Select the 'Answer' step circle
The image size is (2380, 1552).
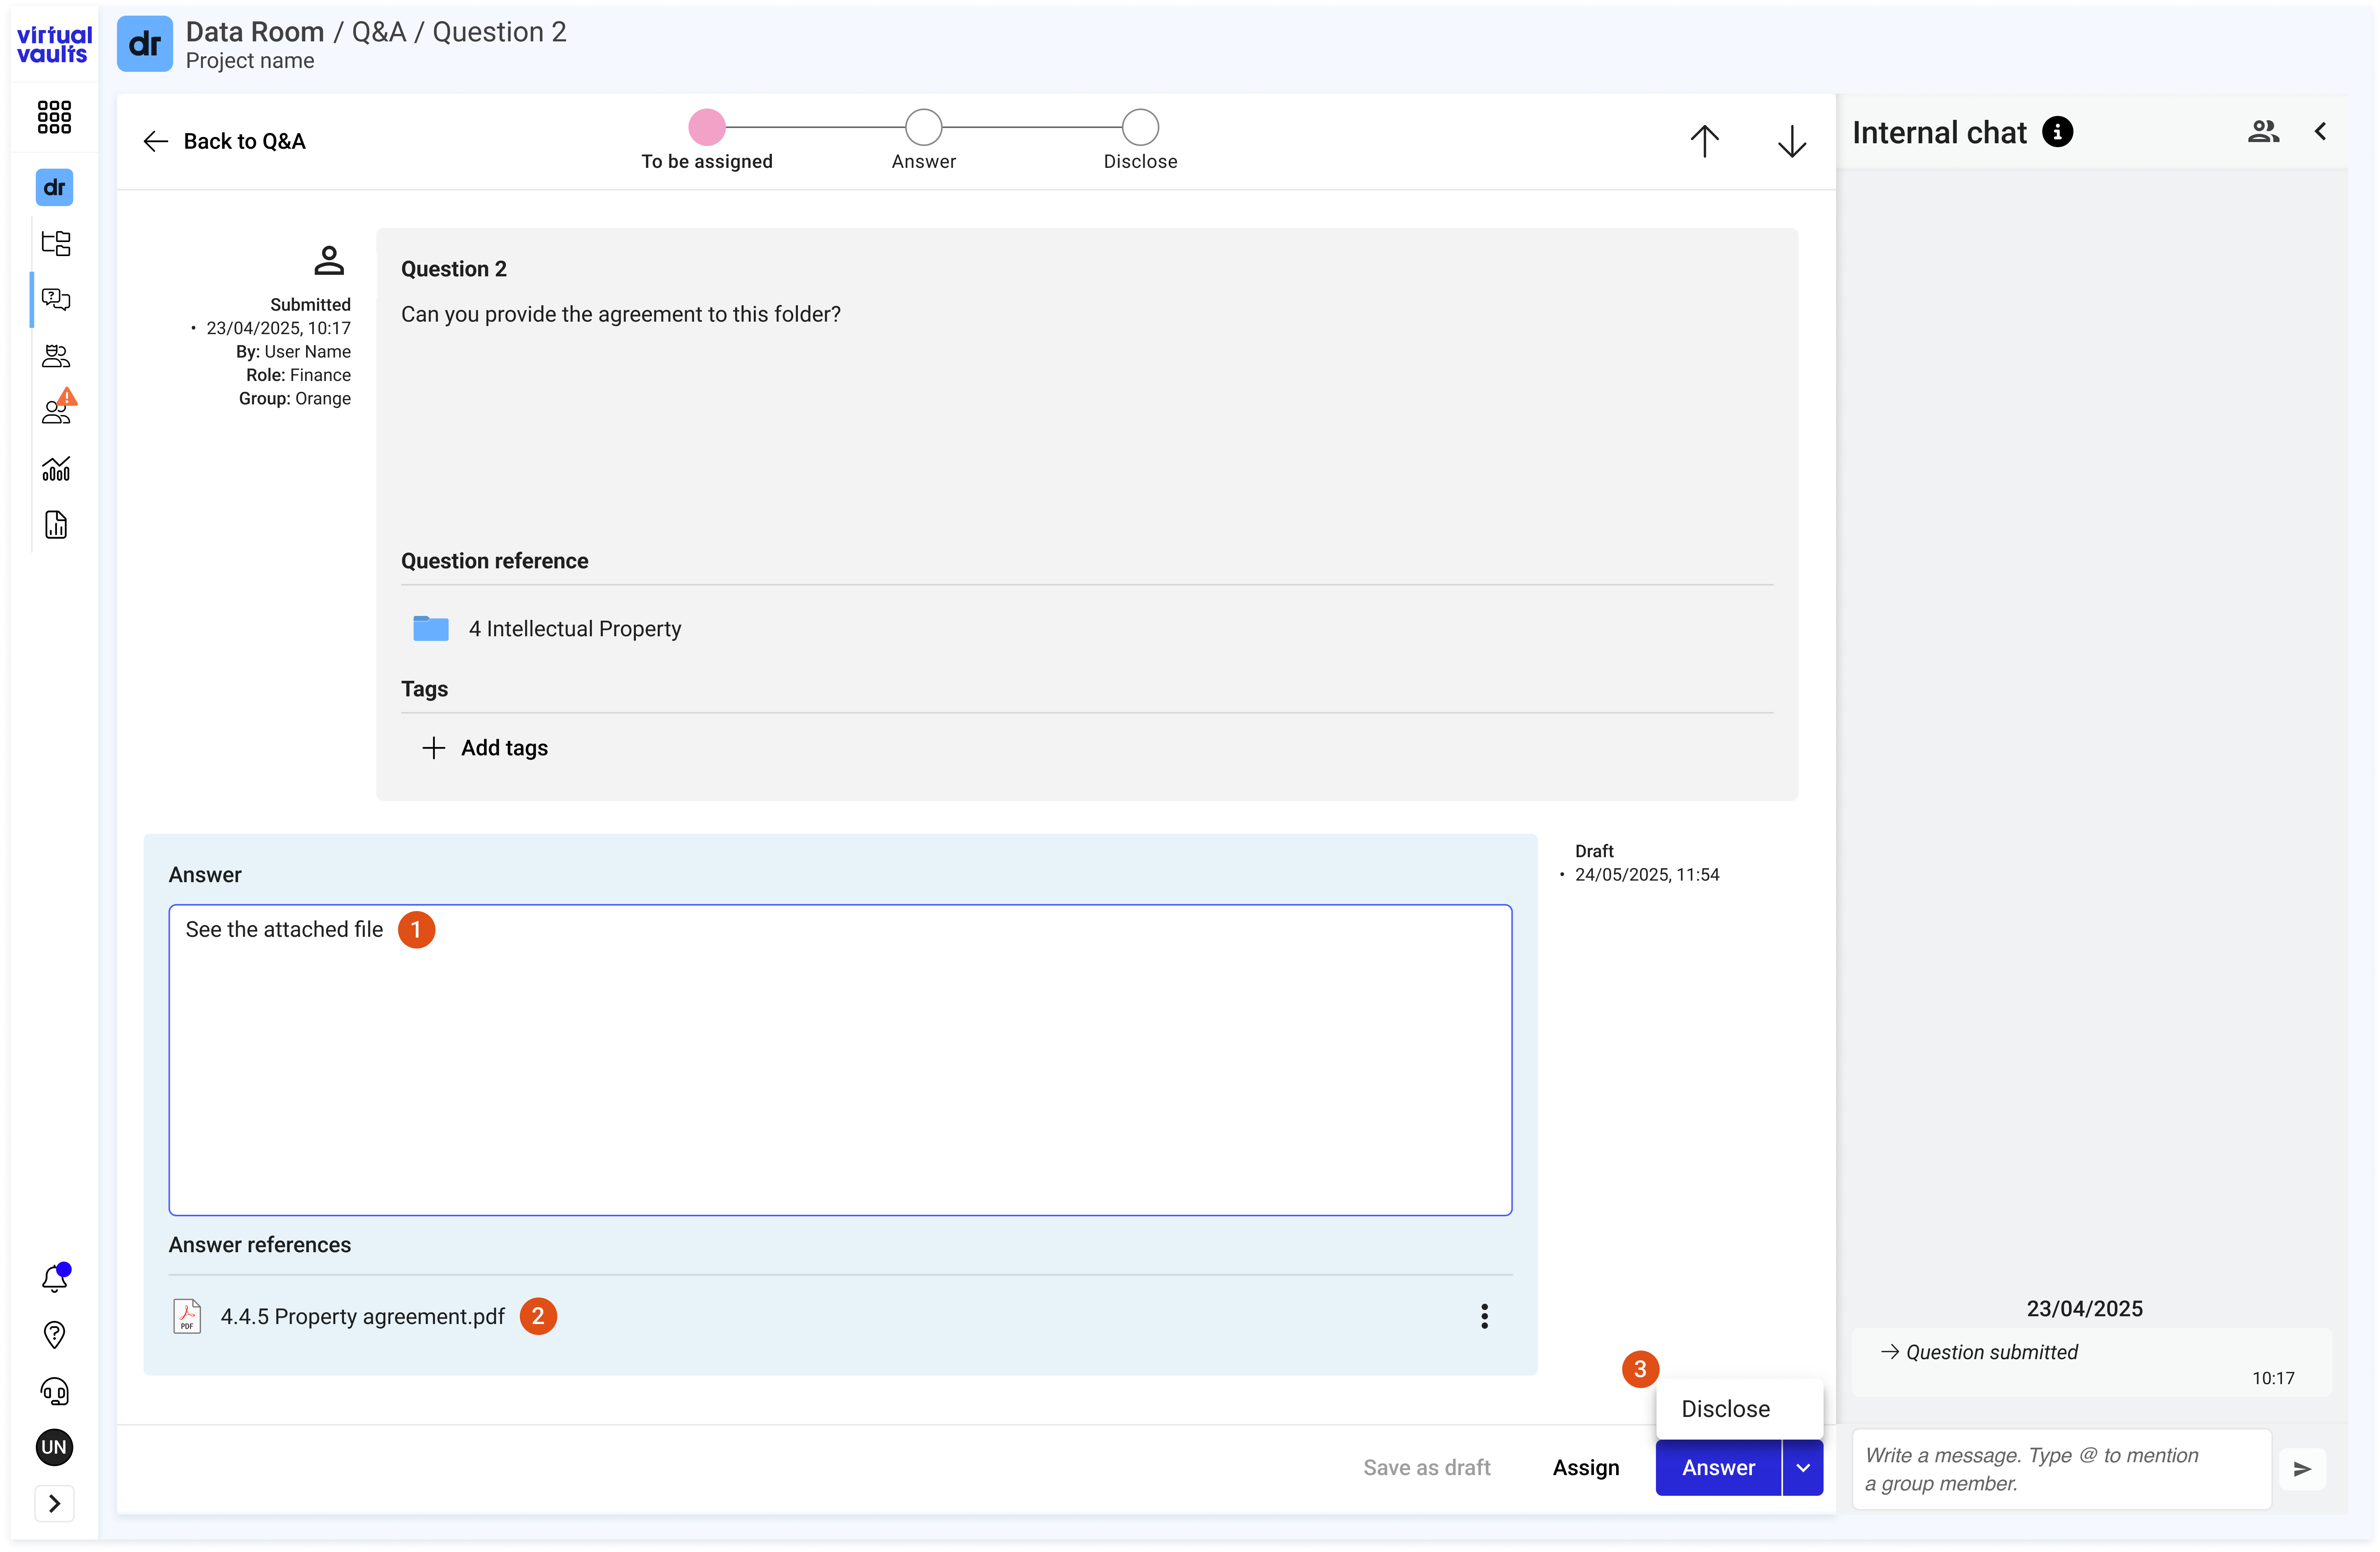tap(923, 127)
